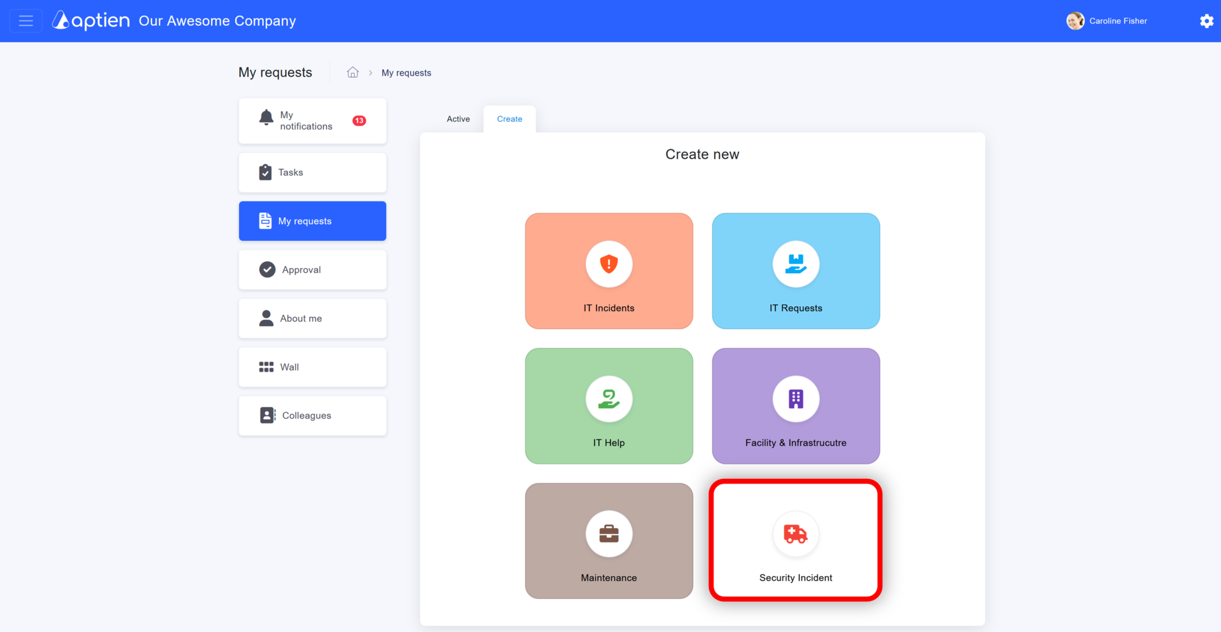Click the Caroline Fisher user profile
Image resolution: width=1221 pixels, height=632 pixels.
click(1107, 21)
